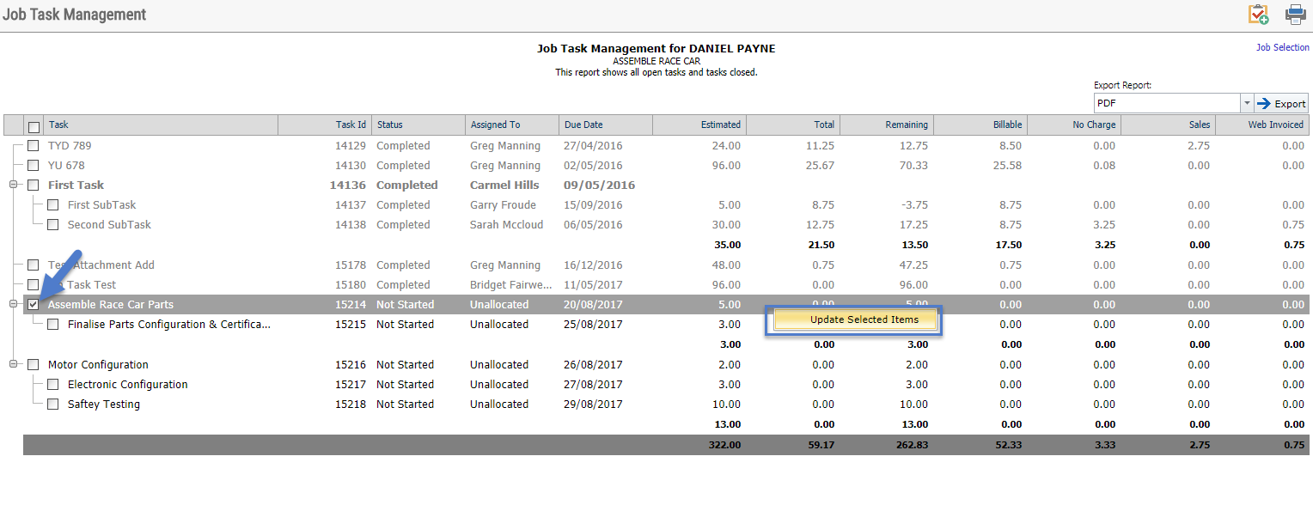Viewport: 1313px width, 505px height.
Task: Sort by the Due Date column header
Action: pyautogui.click(x=605, y=125)
